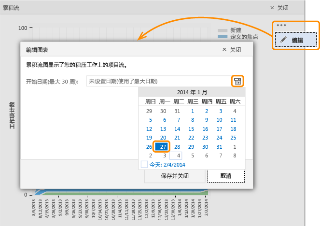Viewport: 321px width, 226px height.
Task: Click the start date input field
Action: tap(159, 81)
